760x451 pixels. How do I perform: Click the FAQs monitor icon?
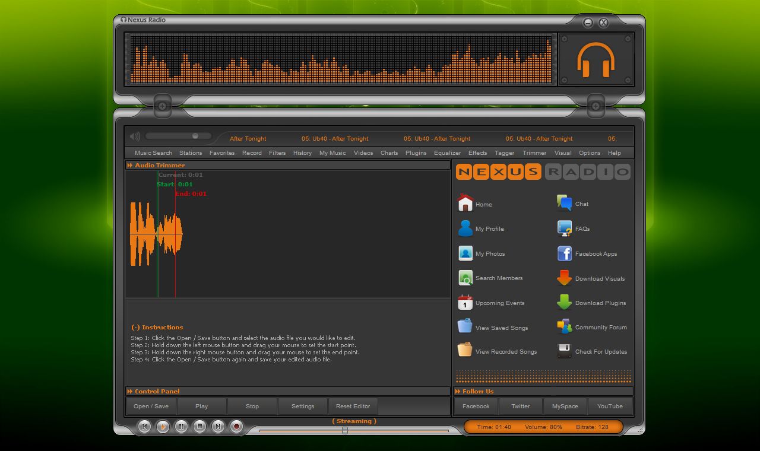tap(564, 228)
